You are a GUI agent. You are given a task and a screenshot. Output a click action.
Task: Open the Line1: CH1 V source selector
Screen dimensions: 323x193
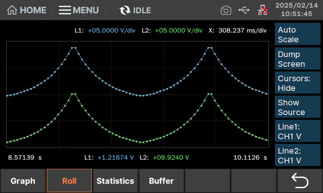[298, 131]
